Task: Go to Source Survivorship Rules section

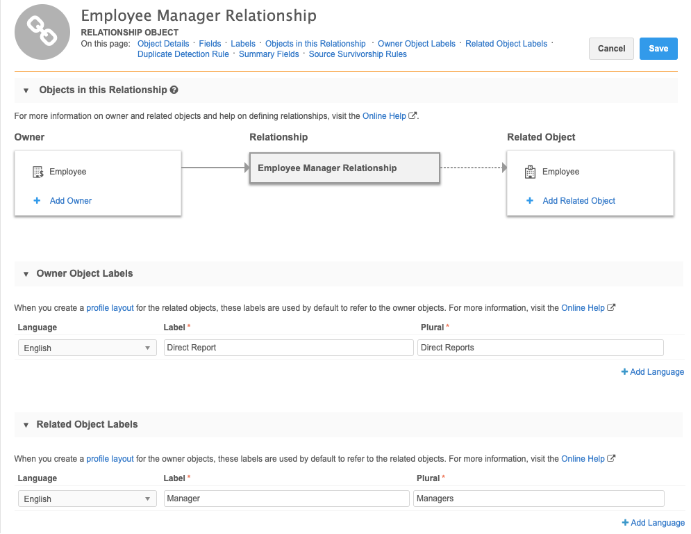Action: coord(358,54)
